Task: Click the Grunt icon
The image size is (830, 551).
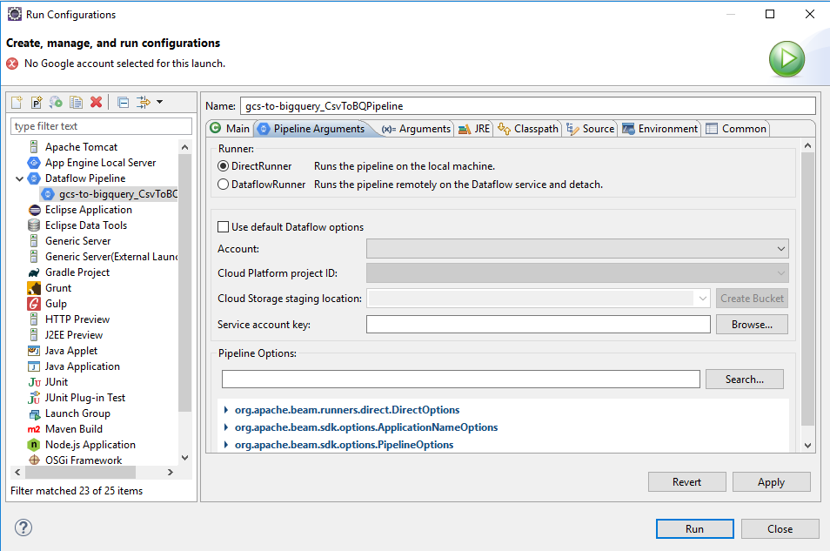Action: coord(34,287)
